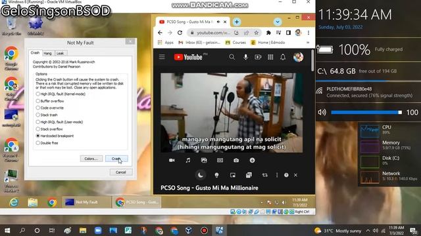Image resolution: width=421 pixels, height=236 pixels.
Task: Open Bandicam record icon on host taskbar
Action: (204, 231)
